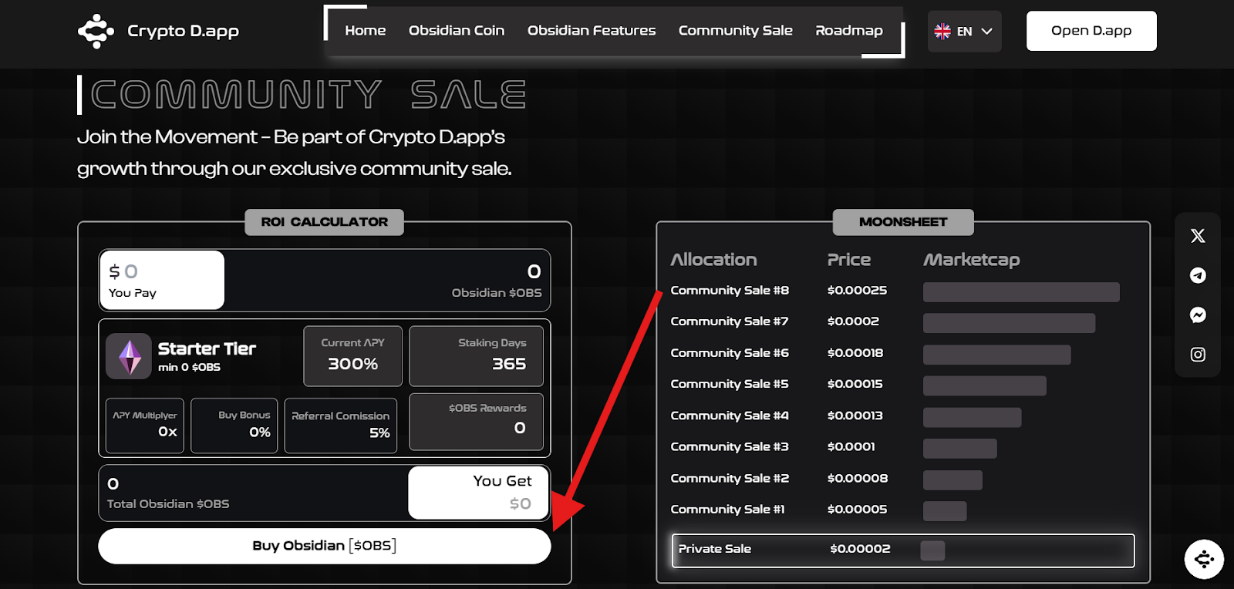The image size is (1234, 589).
Task: Click the $0.0001 price value
Action: coord(851,446)
